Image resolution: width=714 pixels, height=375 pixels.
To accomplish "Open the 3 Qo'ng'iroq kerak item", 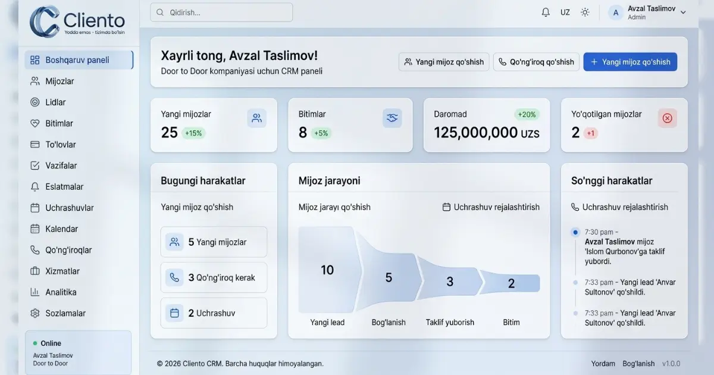I will coord(214,277).
